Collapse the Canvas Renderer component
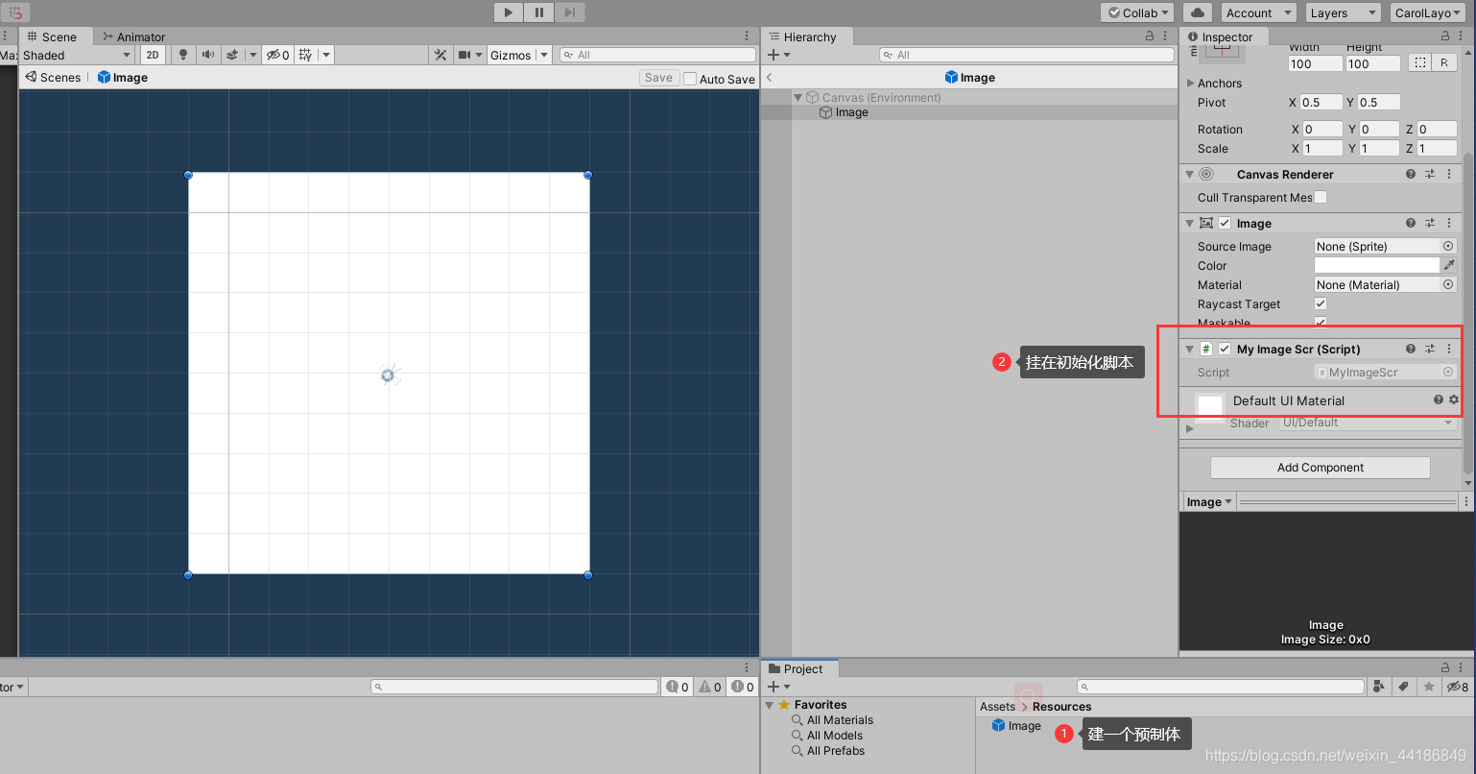1476x774 pixels. pyautogui.click(x=1191, y=175)
